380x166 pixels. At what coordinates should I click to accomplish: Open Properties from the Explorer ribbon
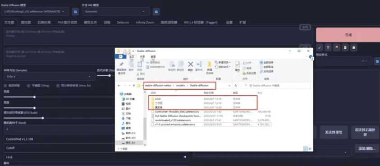pyautogui.click(x=237, y=65)
